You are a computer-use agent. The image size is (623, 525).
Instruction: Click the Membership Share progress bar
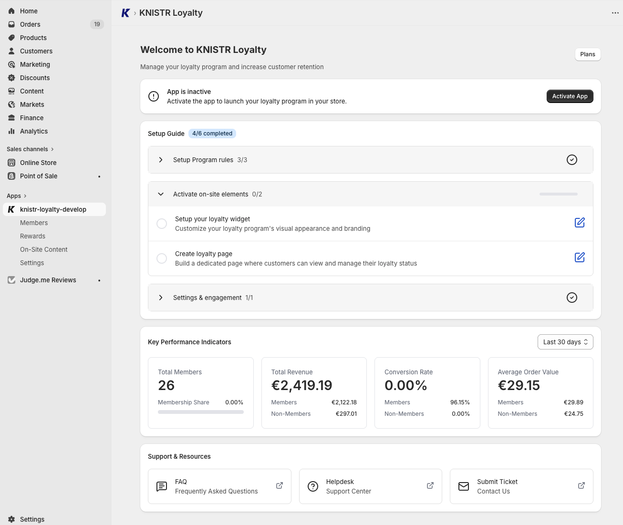pos(201,412)
